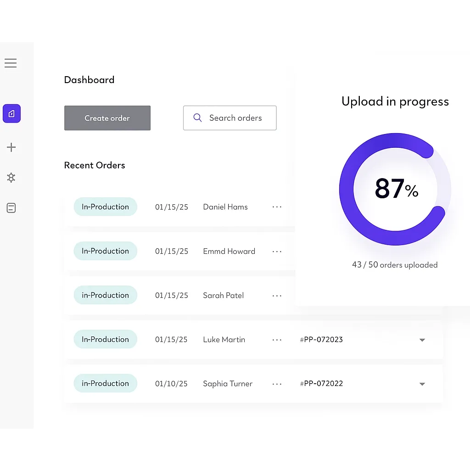Viewport: 470px width, 470px height.
Task: Select the orders list icon in the sidebar
Action: tap(11, 208)
